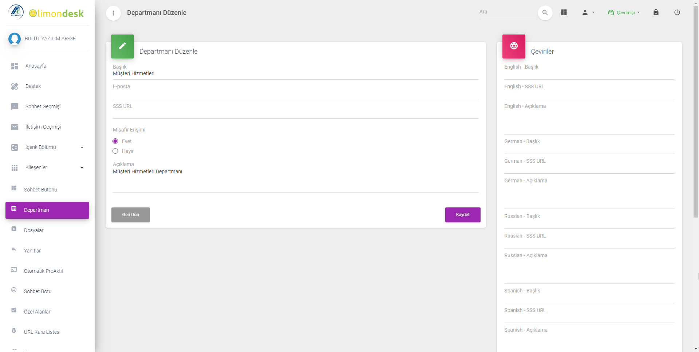Image resolution: width=699 pixels, height=352 pixels.
Task: Click the Geri Dön back button
Action: (x=131, y=215)
